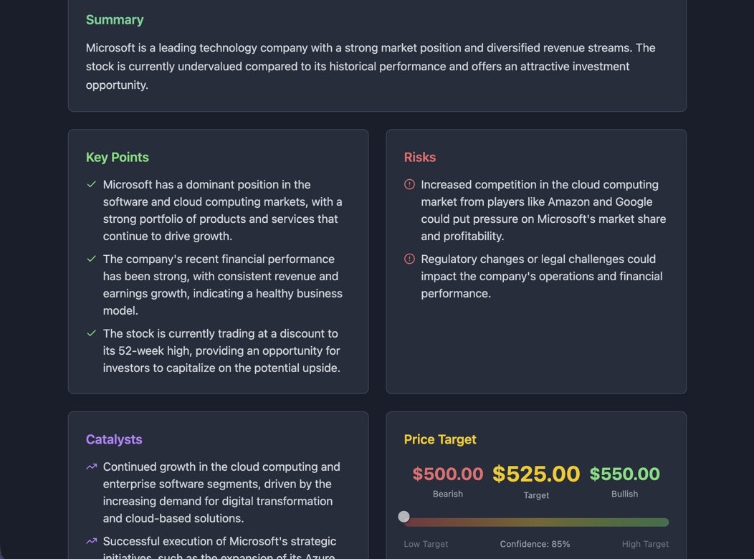Click the price target slider handle
The width and height of the screenshot is (754, 559).
point(404,517)
